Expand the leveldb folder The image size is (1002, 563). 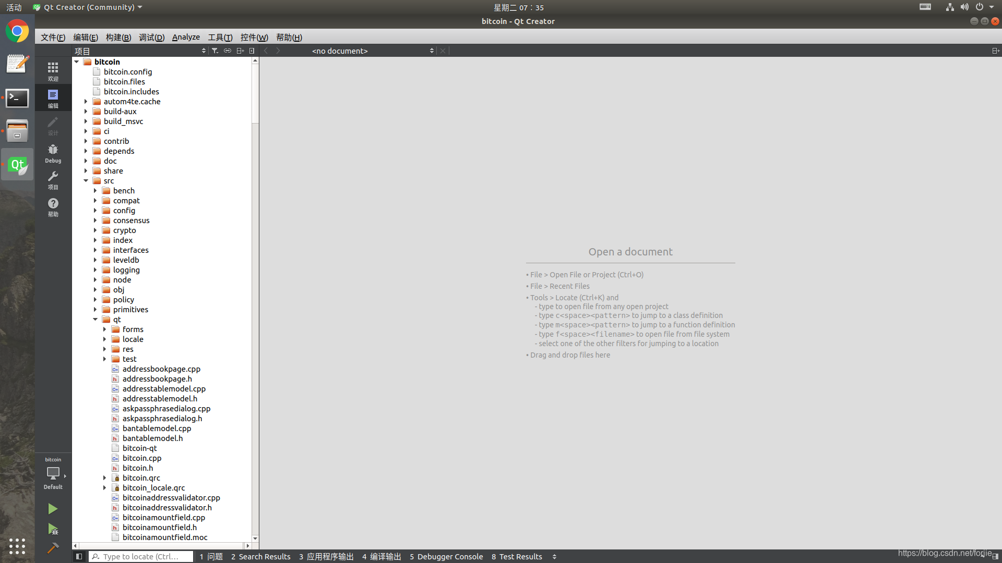(96, 260)
